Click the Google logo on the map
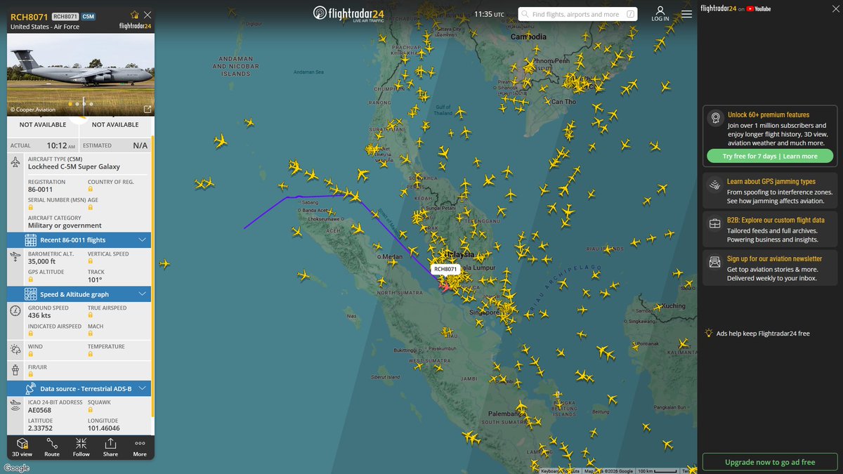 click(17, 468)
